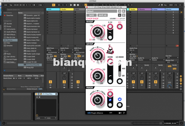This screenshot has width=185, height=126.
Task: Click the blue Focus power icon
Action: tap(120, 99)
